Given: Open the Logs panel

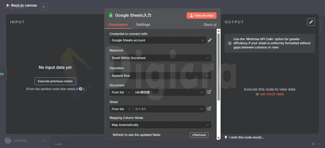Looking at the screenshot, I should (x=58, y=144).
